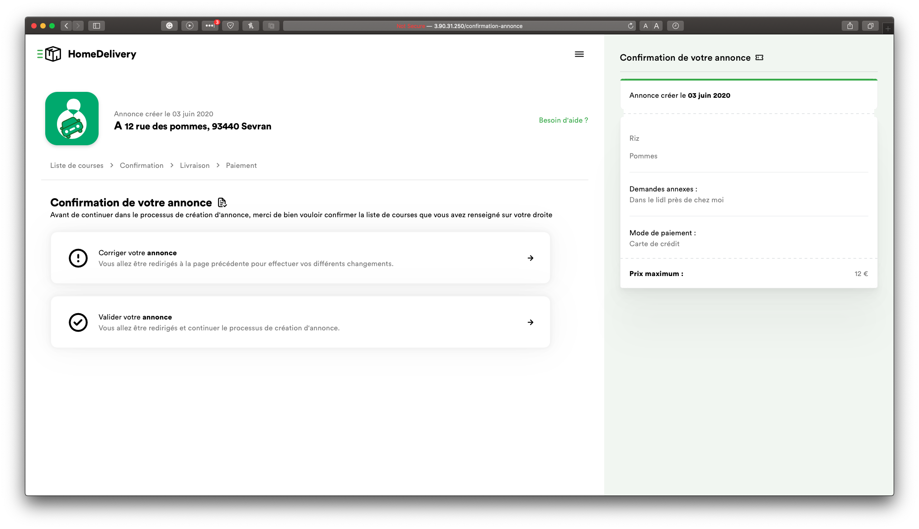Click the exclamation circle icon

[x=78, y=258]
